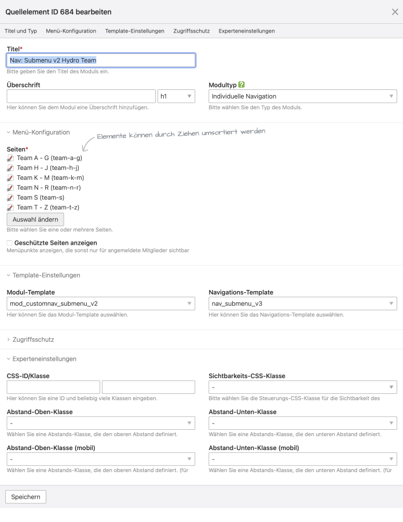403x522 pixels.
Task: Click the edit icon beside Team S
Action: (10, 198)
